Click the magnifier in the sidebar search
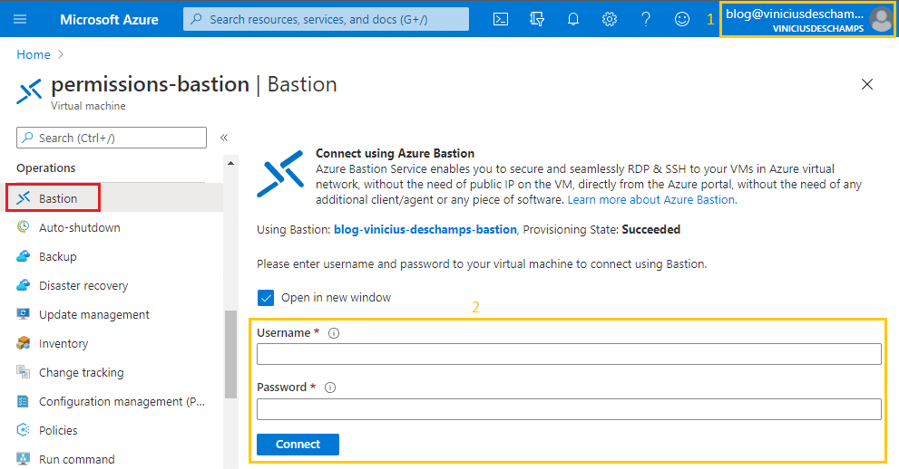Viewport: 899px width, 469px height. click(27, 138)
